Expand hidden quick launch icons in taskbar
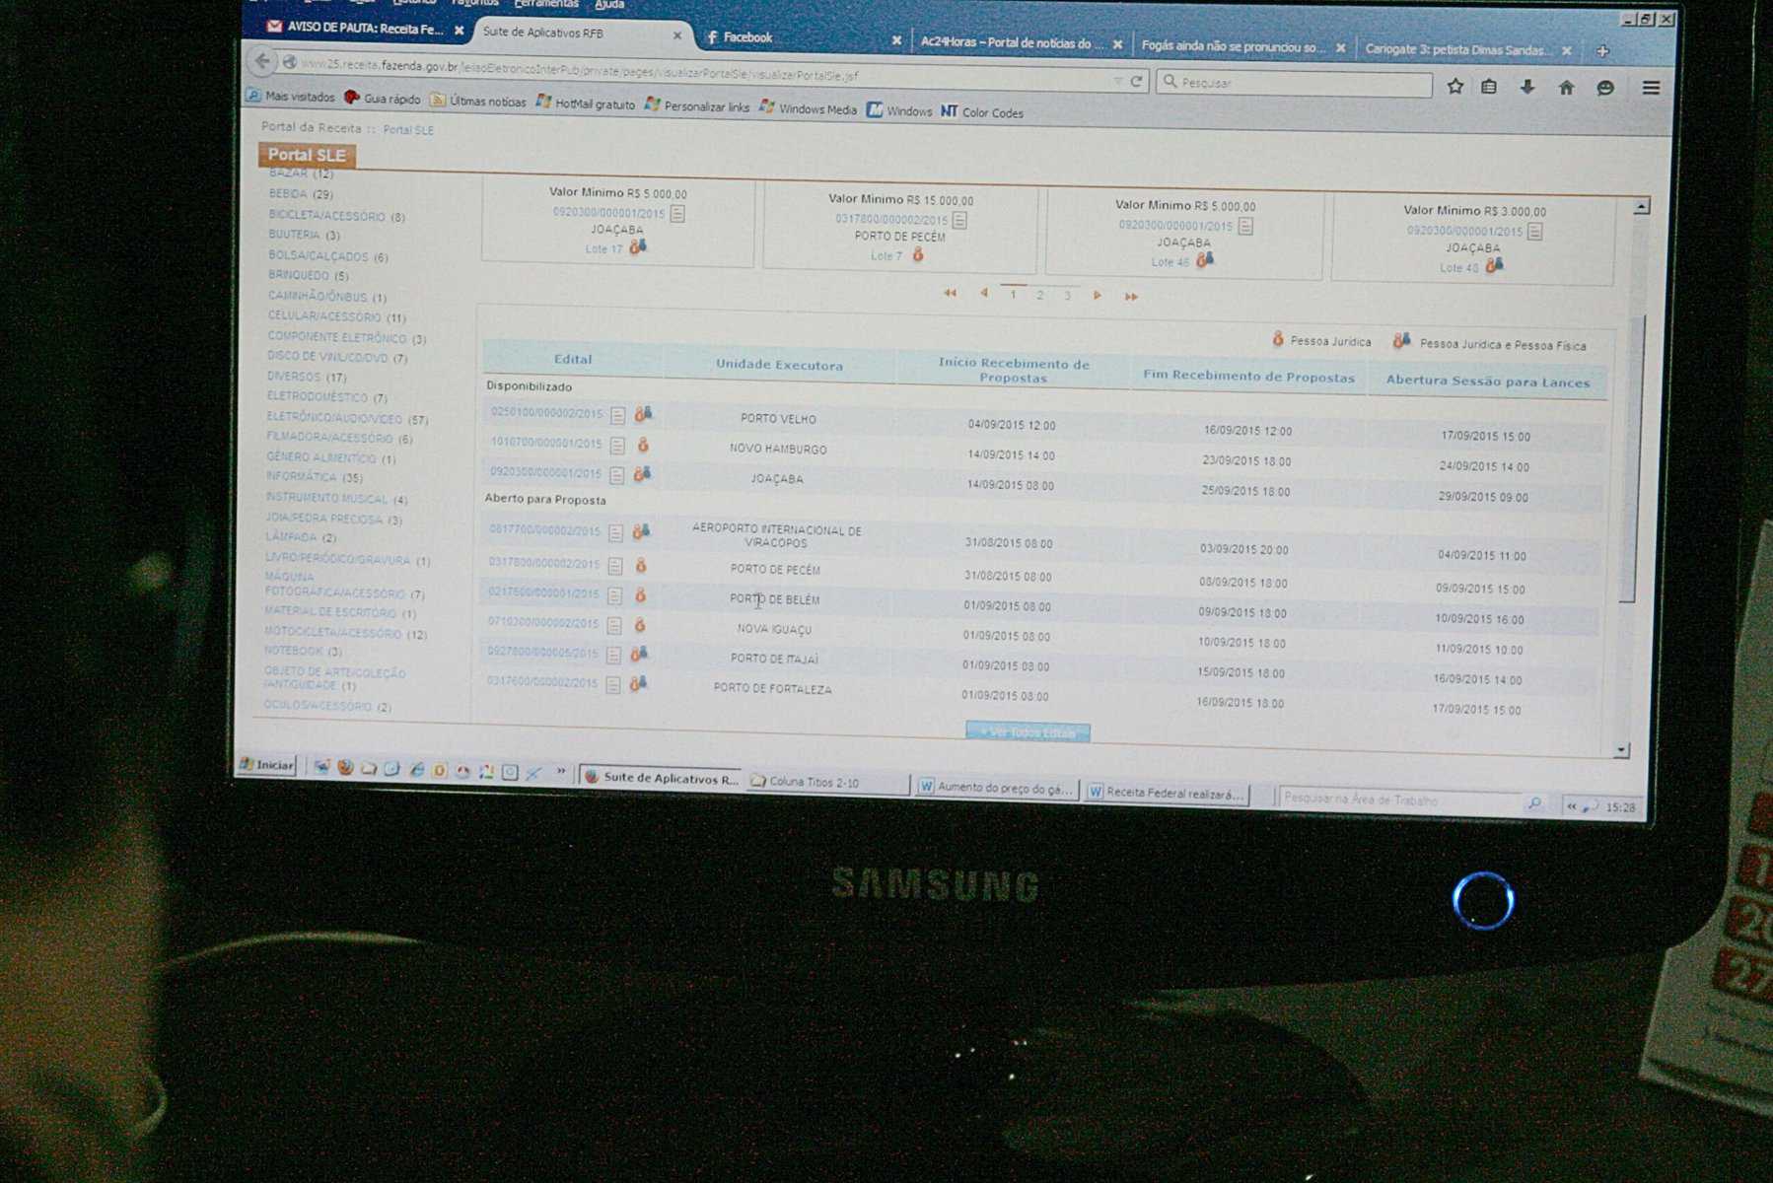 [561, 772]
